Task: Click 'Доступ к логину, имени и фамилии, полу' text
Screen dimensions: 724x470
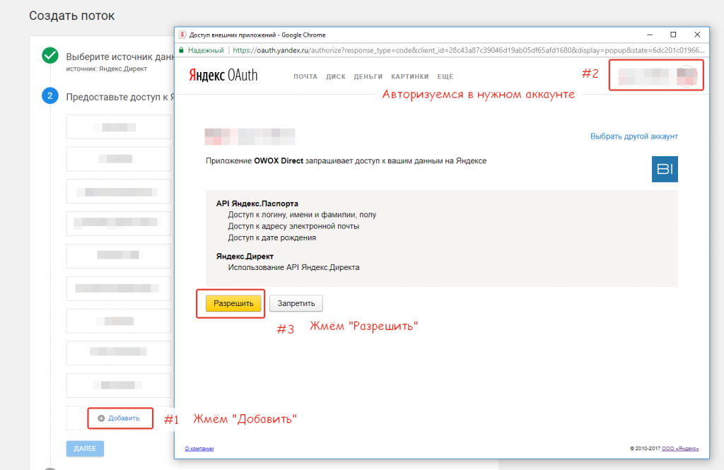Action: 302,215
